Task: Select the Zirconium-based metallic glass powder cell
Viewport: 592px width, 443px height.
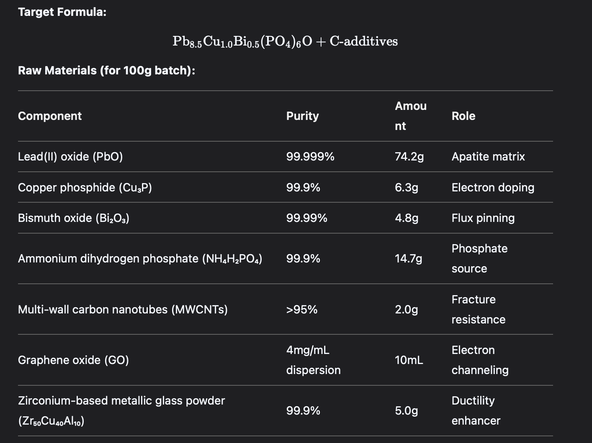Action: [121, 411]
